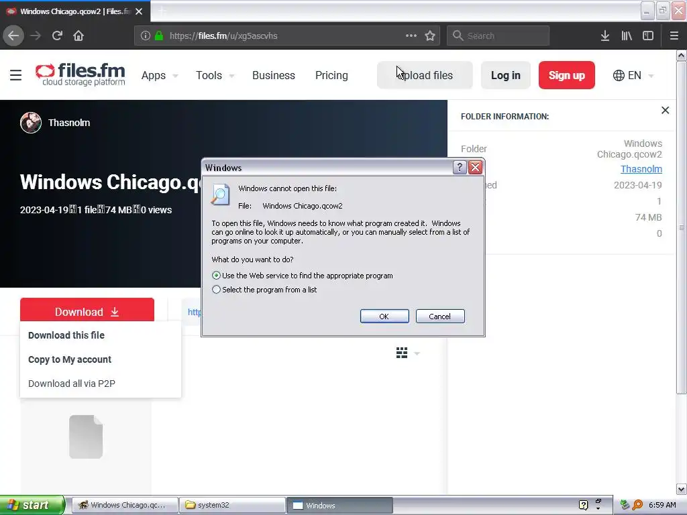Click the Log in button
The width and height of the screenshot is (687, 515).
[x=506, y=75]
